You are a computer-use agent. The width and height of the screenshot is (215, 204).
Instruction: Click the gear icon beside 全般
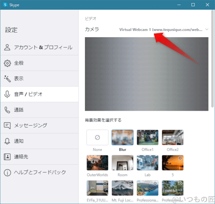7,63
